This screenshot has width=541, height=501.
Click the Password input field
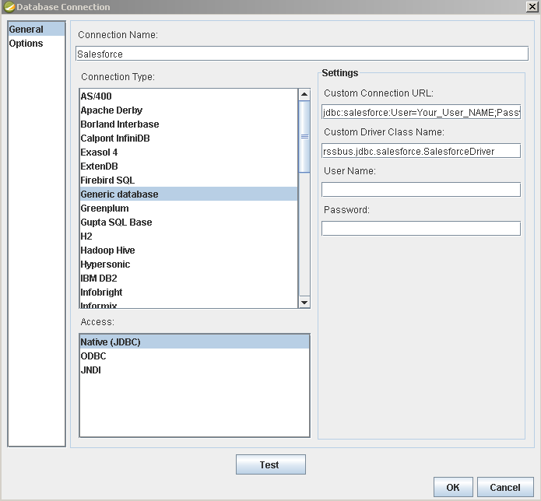[420, 229]
